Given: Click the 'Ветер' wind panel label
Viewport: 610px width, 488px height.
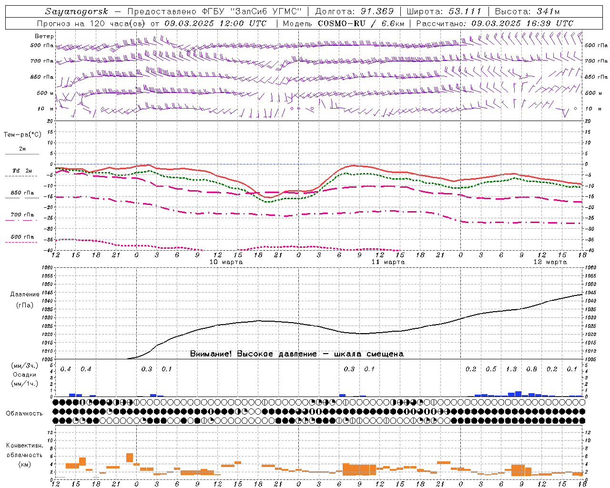Looking at the screenshot, I should coord(44,36).
